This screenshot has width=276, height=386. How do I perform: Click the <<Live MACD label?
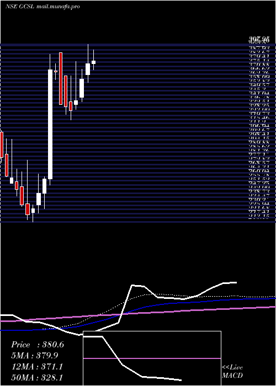click(x=232, y=371)
